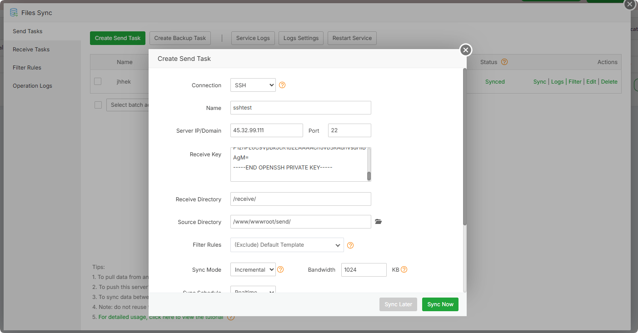
Task: Tick the select-all checkbox below the table
Action: (98, 105)
